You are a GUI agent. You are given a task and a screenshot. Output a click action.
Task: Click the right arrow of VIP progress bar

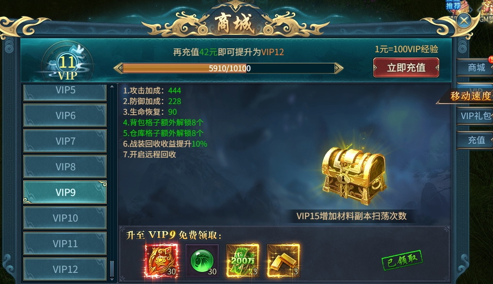[x=339, y=68]
